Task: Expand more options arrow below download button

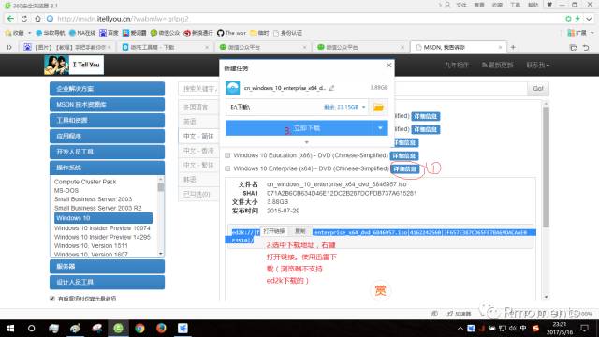Action: pos(306,142)
